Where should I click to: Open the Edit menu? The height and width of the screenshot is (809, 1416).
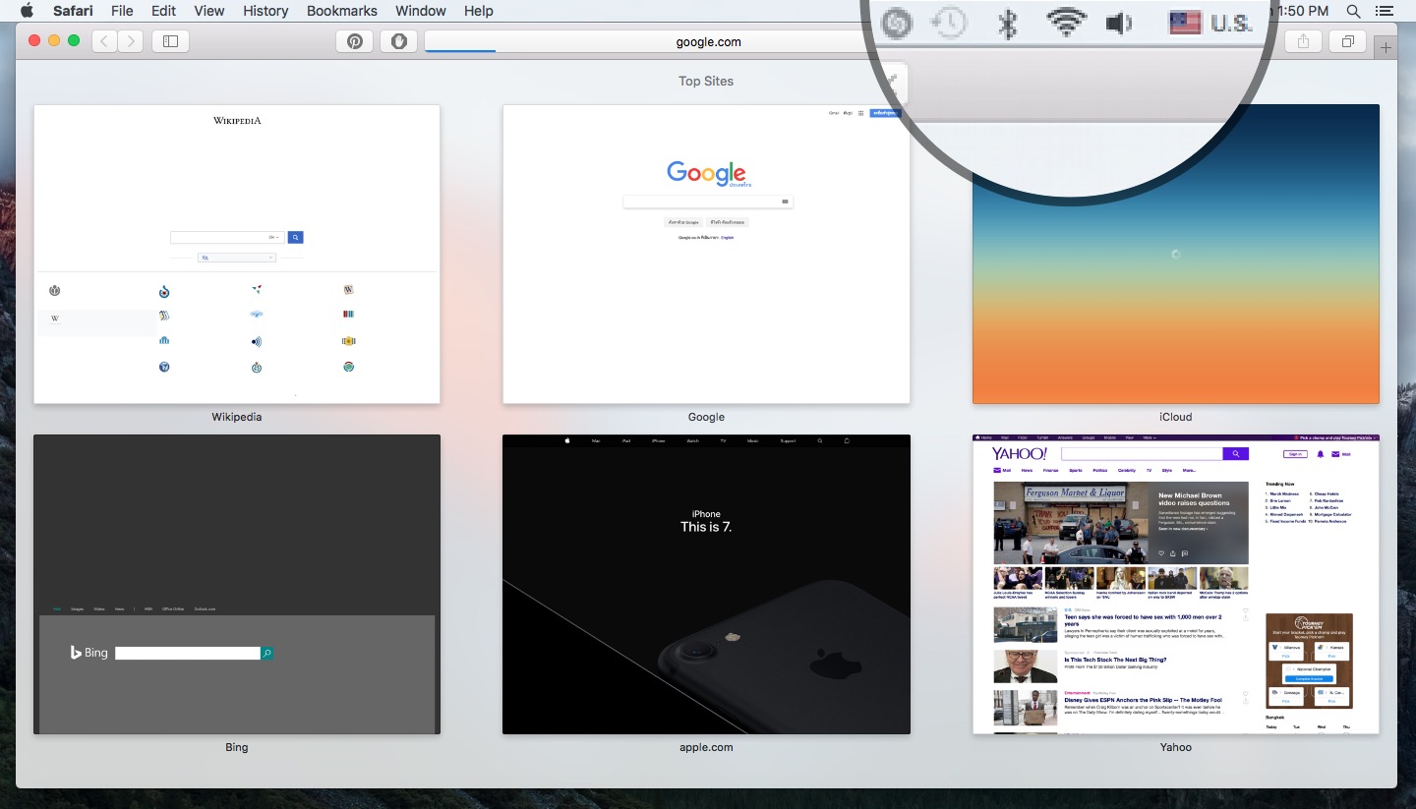click(x=164, y=11)
